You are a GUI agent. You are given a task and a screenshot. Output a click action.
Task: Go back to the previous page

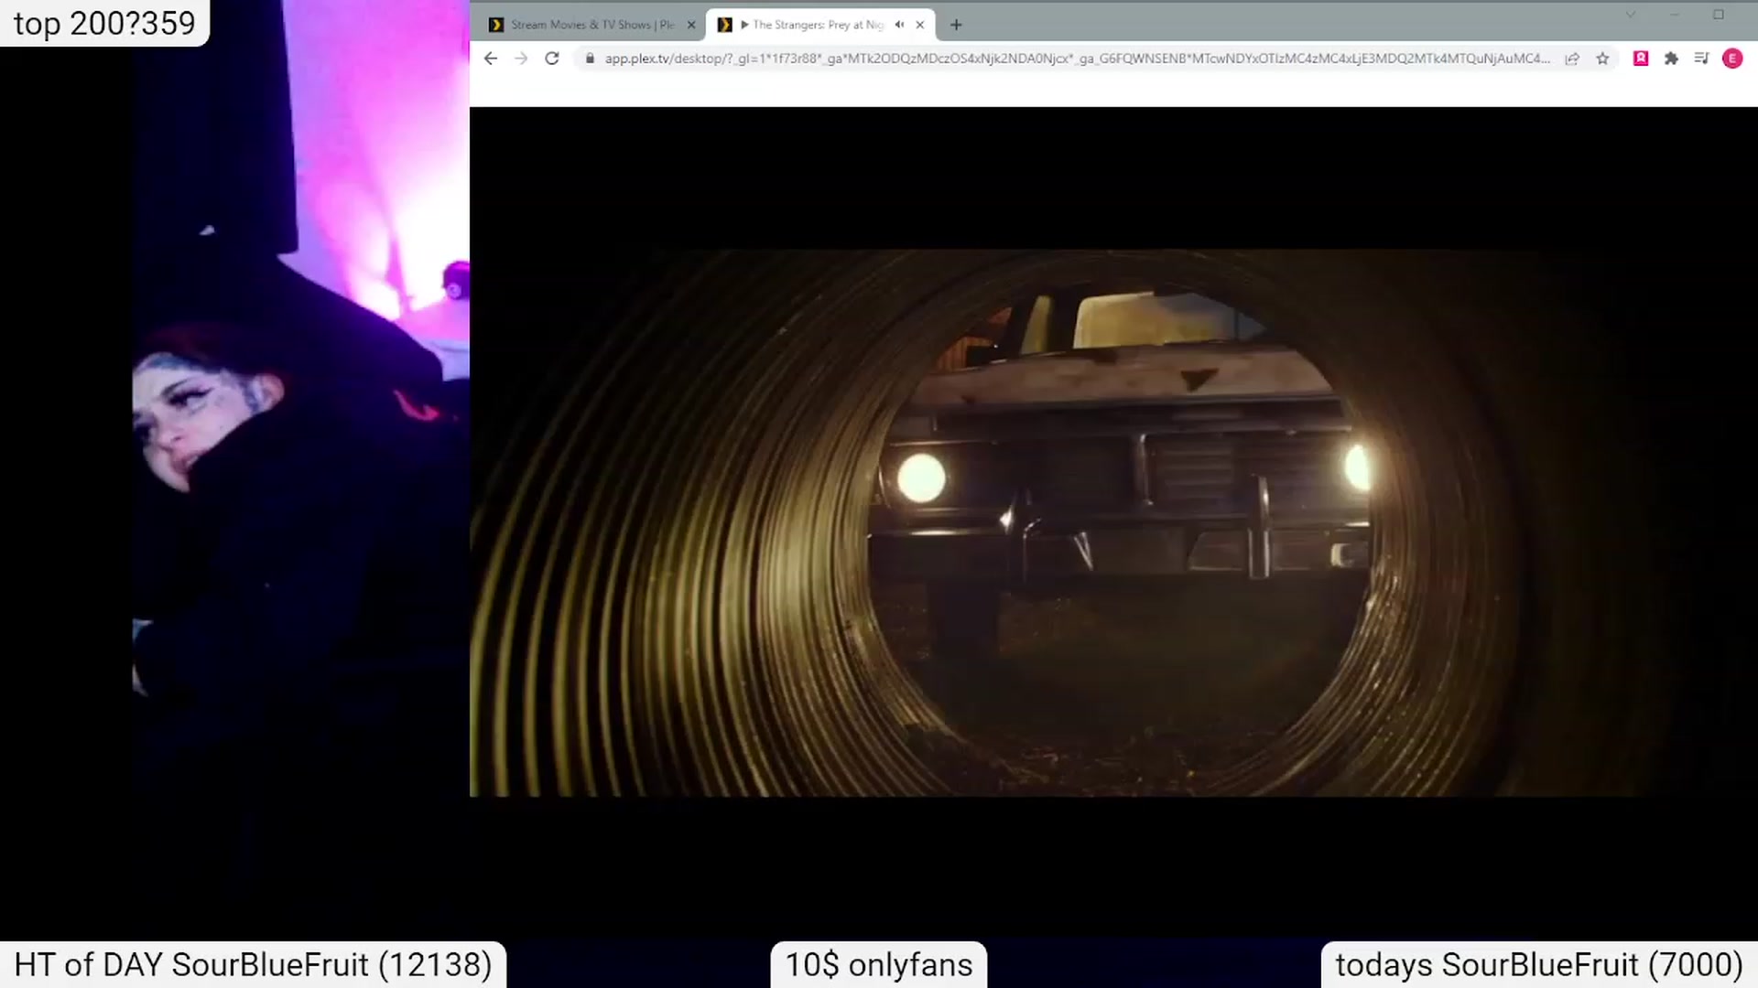491,59
